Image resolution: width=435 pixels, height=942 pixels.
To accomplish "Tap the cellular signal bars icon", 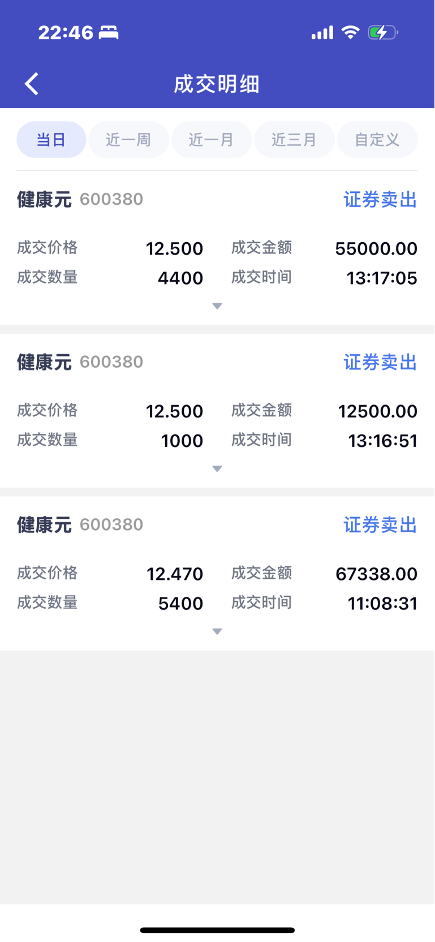I will (x=322, y=33).
